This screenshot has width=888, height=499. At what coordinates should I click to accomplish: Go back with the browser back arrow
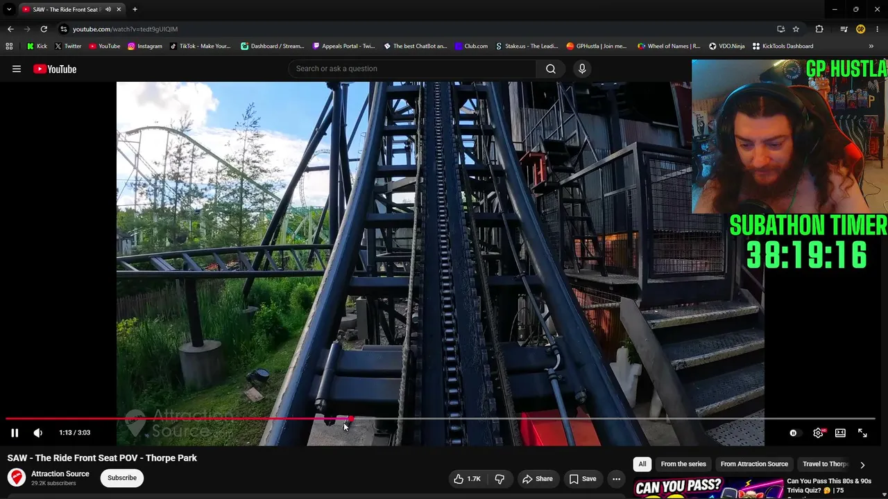point(10,29)
